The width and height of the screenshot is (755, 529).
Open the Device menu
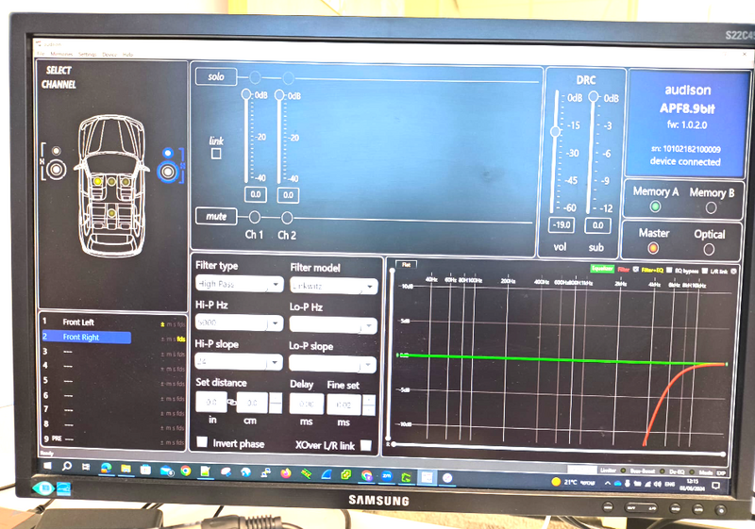pos(109,55)
